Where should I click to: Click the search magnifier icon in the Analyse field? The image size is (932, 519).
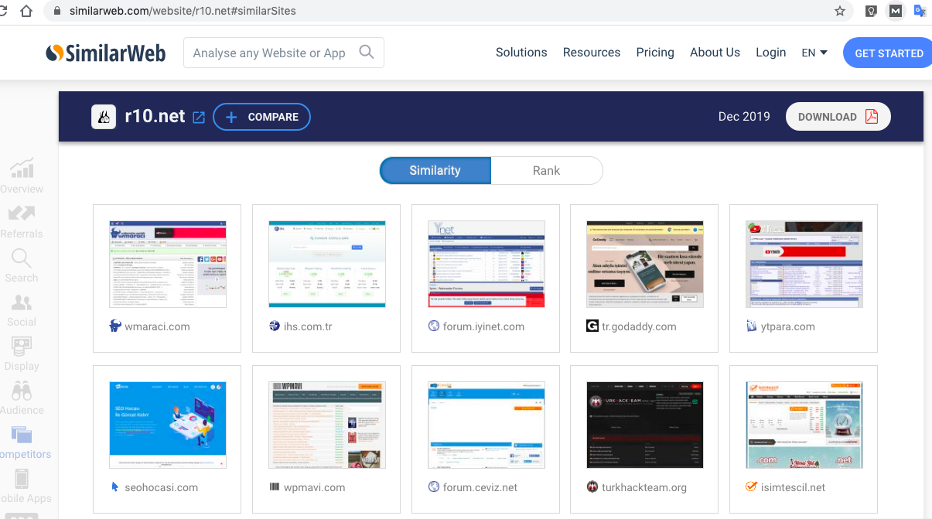[367, 52]
